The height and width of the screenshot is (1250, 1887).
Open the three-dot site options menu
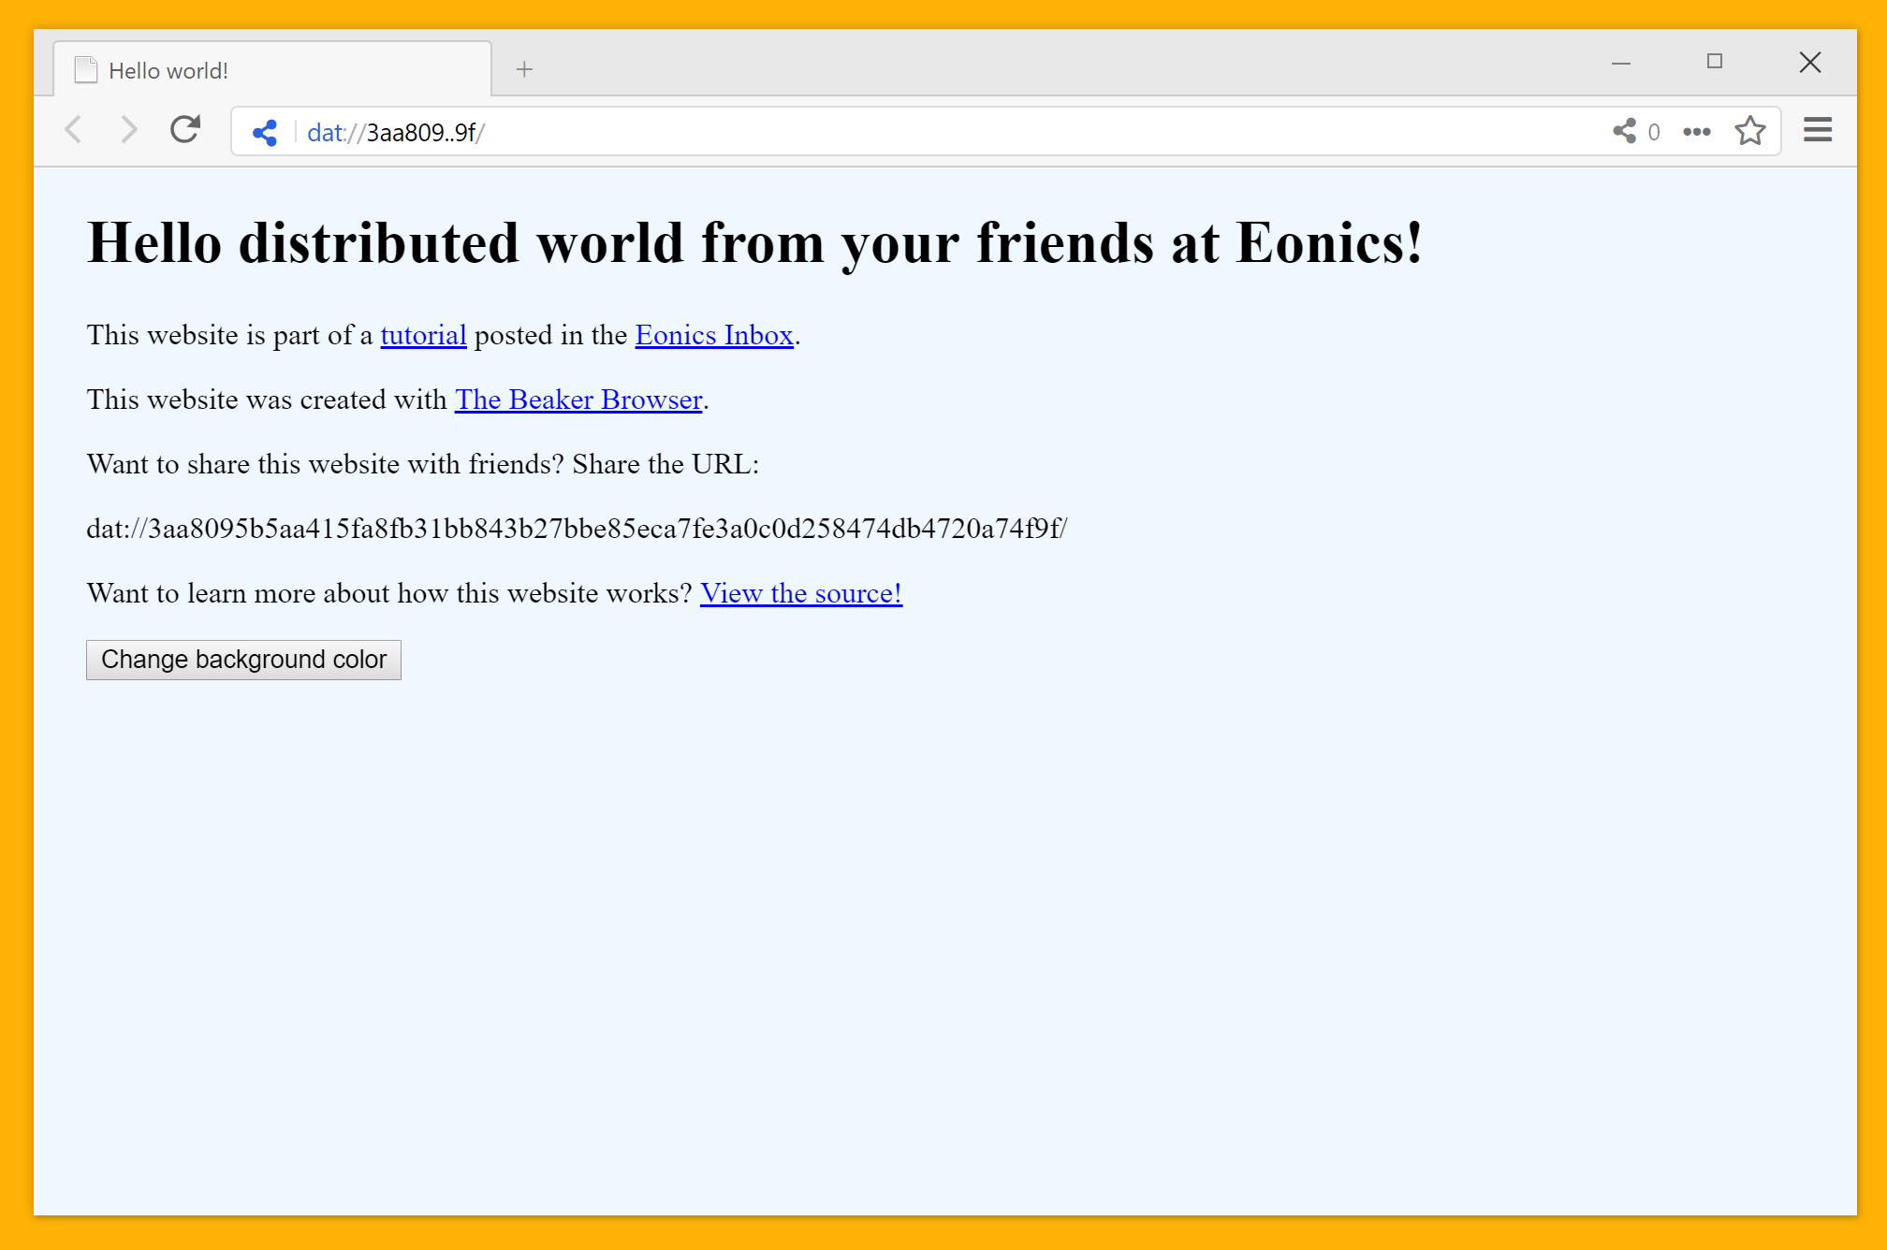tap(1695, 132)
